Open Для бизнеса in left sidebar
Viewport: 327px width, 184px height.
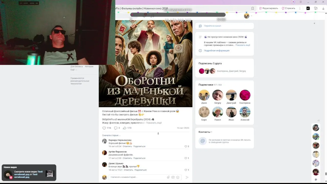77,66
